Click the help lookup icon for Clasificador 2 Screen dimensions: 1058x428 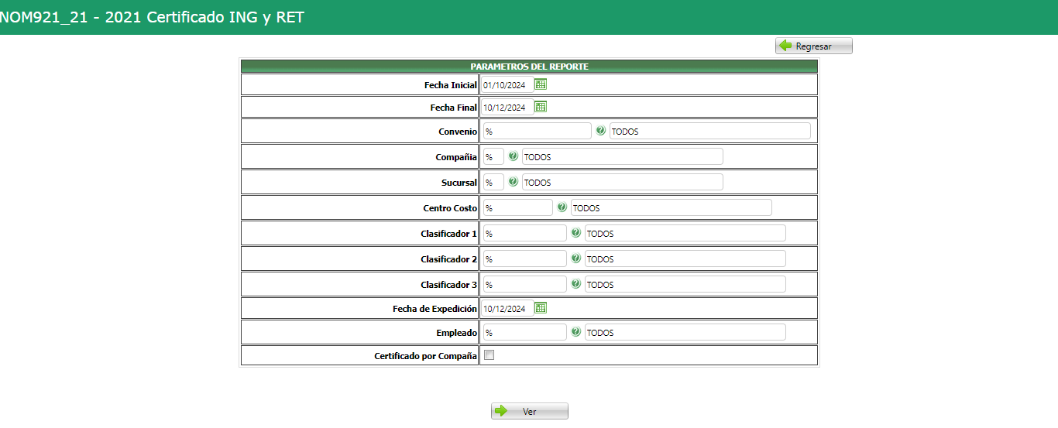pyautogui.click(x=575, y=259)
